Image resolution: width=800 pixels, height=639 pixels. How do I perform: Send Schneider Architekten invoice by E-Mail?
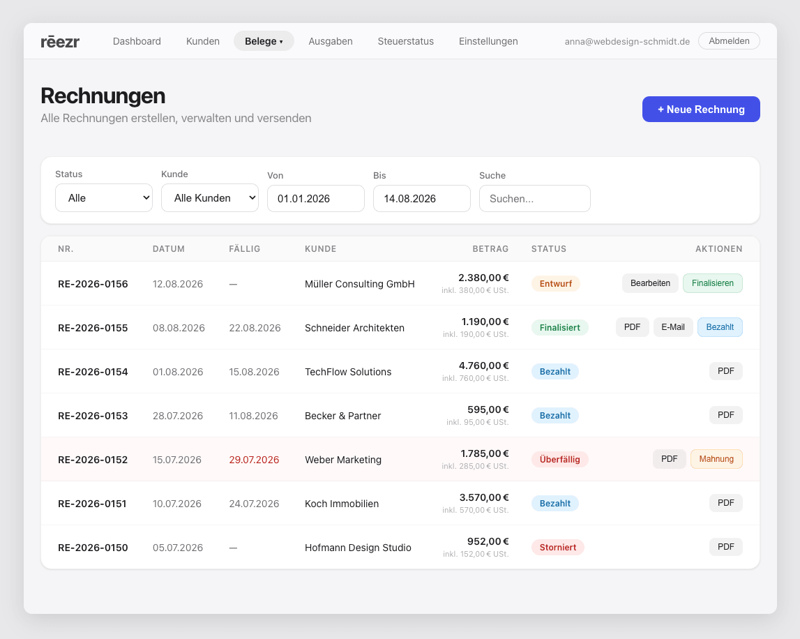[x=673, y=327]
